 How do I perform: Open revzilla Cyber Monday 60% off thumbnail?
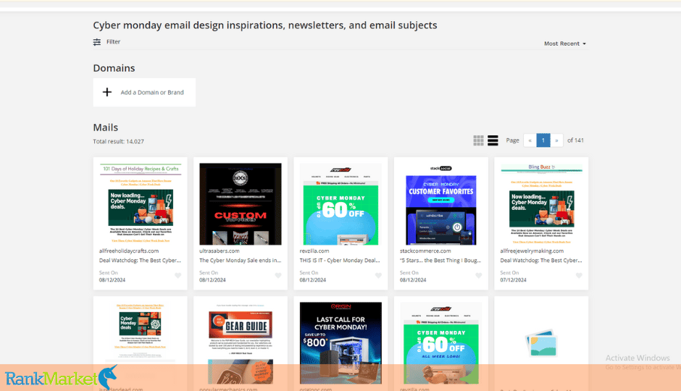340,204
